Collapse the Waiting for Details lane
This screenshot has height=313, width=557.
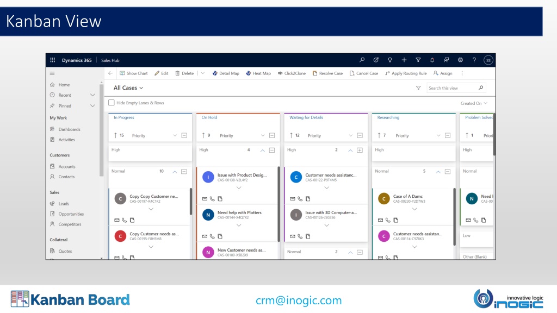360,135
